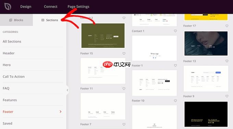
Task: Click the SeedProd leaf logo
Action: 8,7
